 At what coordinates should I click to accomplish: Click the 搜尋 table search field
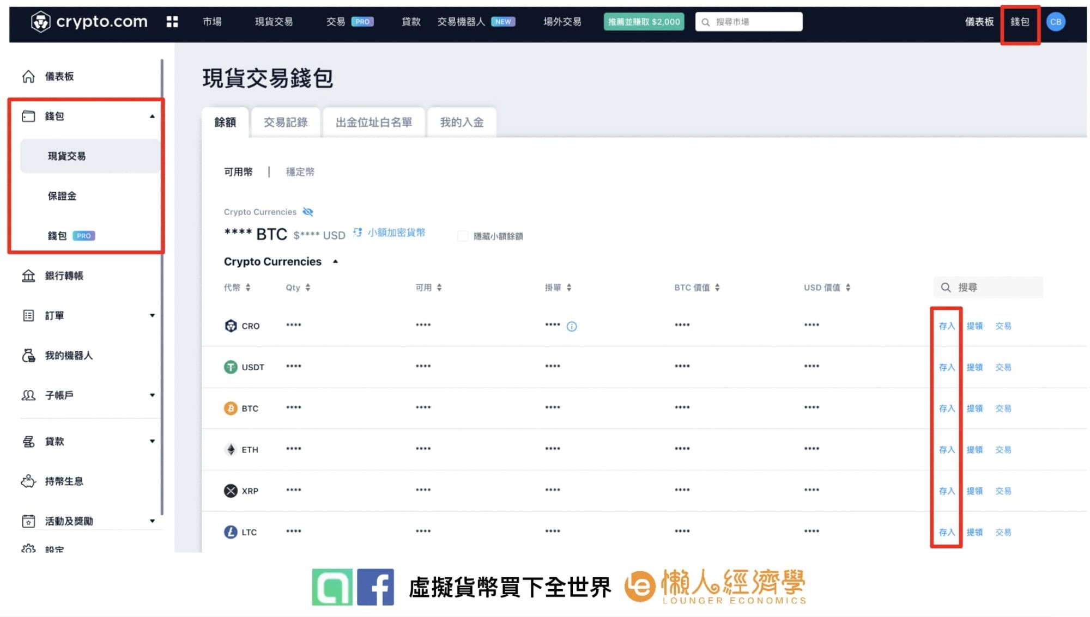tap(988, 287)
